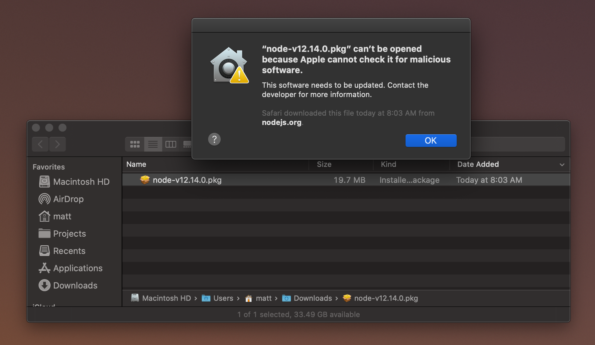Click the Downloads arrow icon in sidebar
This screenshot has width=595, height=345.
coord(45,285)
